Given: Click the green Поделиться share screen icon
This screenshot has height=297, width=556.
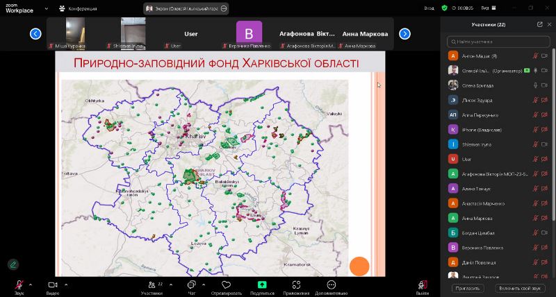Looking at the screenshot, I should 262,285.
